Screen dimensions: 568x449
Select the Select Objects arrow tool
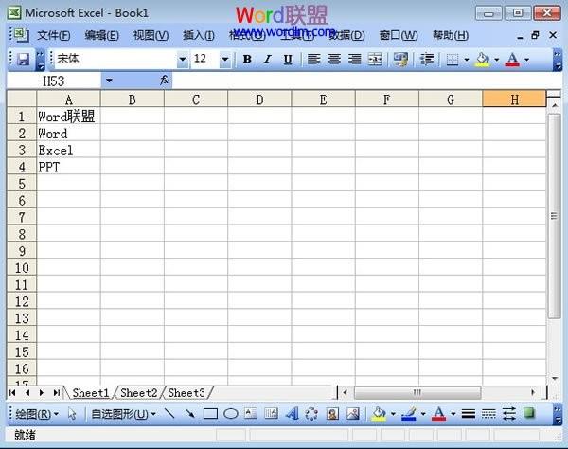coord(72,414)
